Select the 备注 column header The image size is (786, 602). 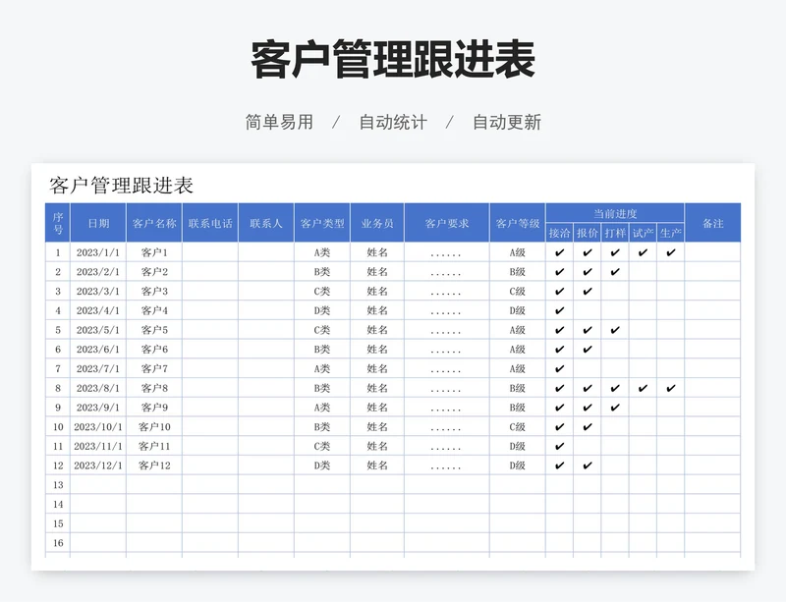pos(713,223)
